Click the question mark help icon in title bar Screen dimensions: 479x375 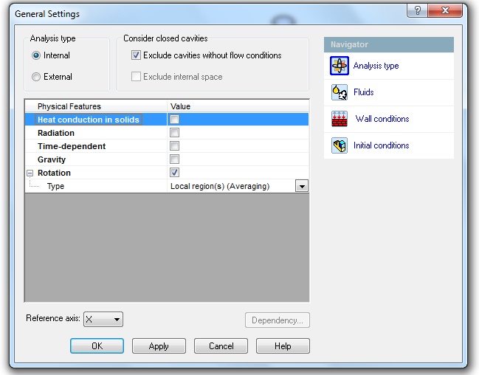click(418, 10)
